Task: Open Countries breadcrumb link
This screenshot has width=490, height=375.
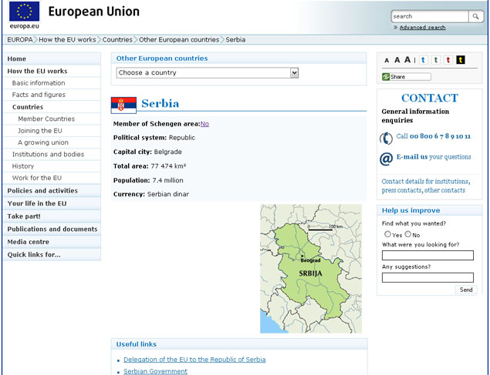Action: [117, 39]
